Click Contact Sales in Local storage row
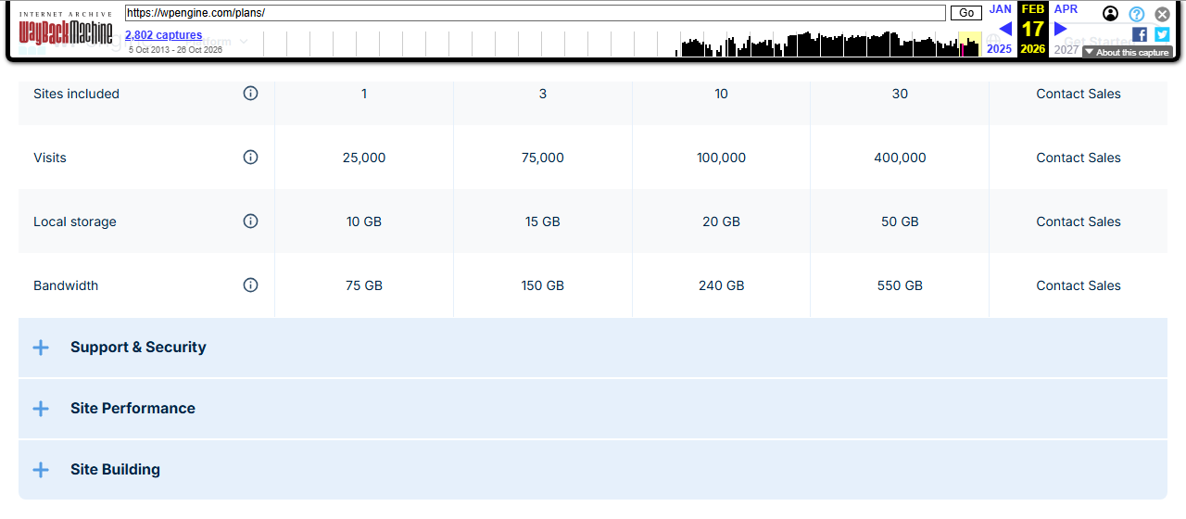 coord(1079,222)
